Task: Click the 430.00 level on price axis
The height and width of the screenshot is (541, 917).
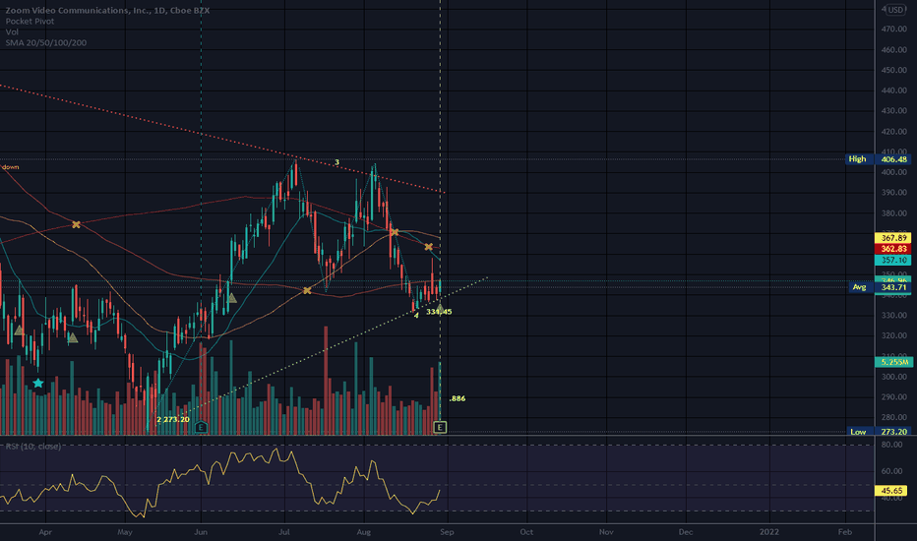Action: [894, 111]
